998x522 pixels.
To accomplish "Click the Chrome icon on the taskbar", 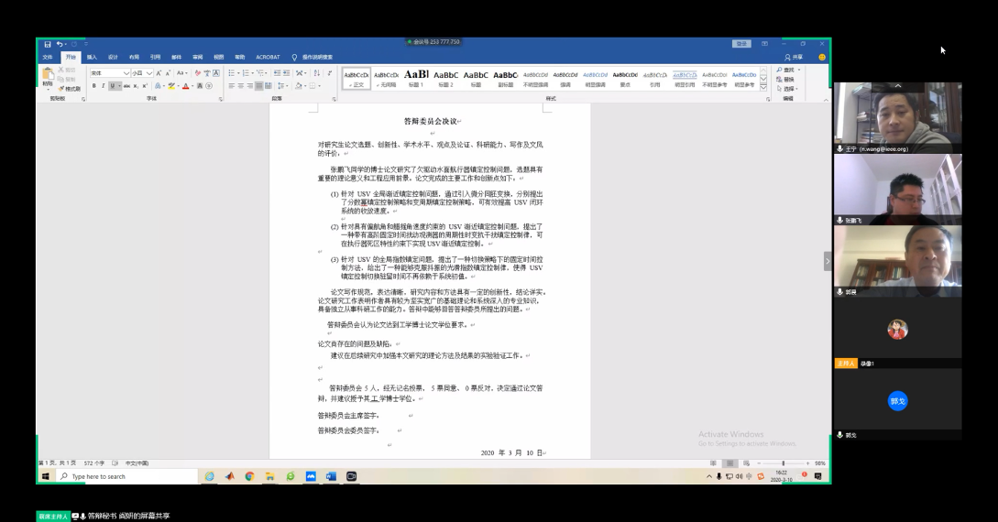I will [x=249, y=476].
